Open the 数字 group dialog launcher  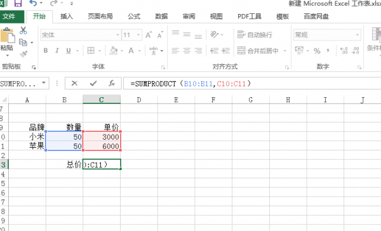tap(359, 67)
